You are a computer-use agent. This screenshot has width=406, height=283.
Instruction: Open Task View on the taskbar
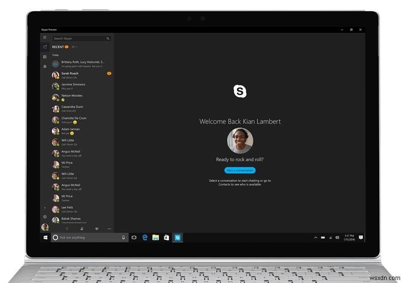134,237
